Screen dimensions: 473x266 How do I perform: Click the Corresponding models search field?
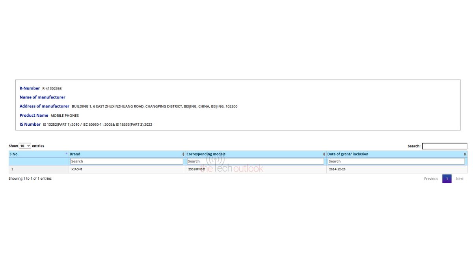point(255,161)
